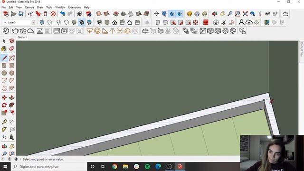This screenshot has height=171, width=304.
Task: Start render with the V-Ray teapot
Action: [15, 31]
